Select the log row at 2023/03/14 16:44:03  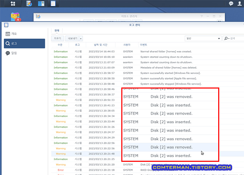click(147, 51)
